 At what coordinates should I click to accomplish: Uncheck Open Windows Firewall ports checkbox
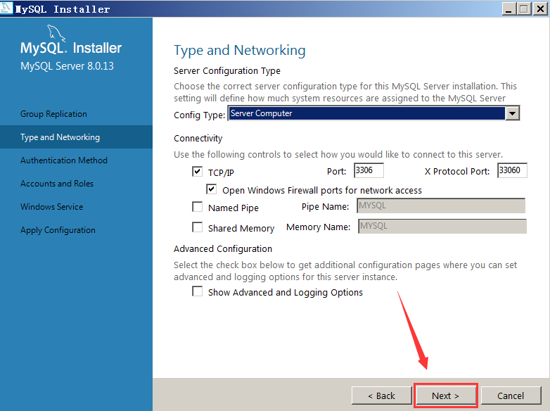(x=211, y=189)
